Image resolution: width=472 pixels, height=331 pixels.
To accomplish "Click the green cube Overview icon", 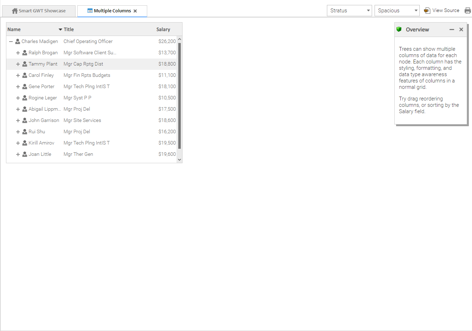I will (399, 29).
